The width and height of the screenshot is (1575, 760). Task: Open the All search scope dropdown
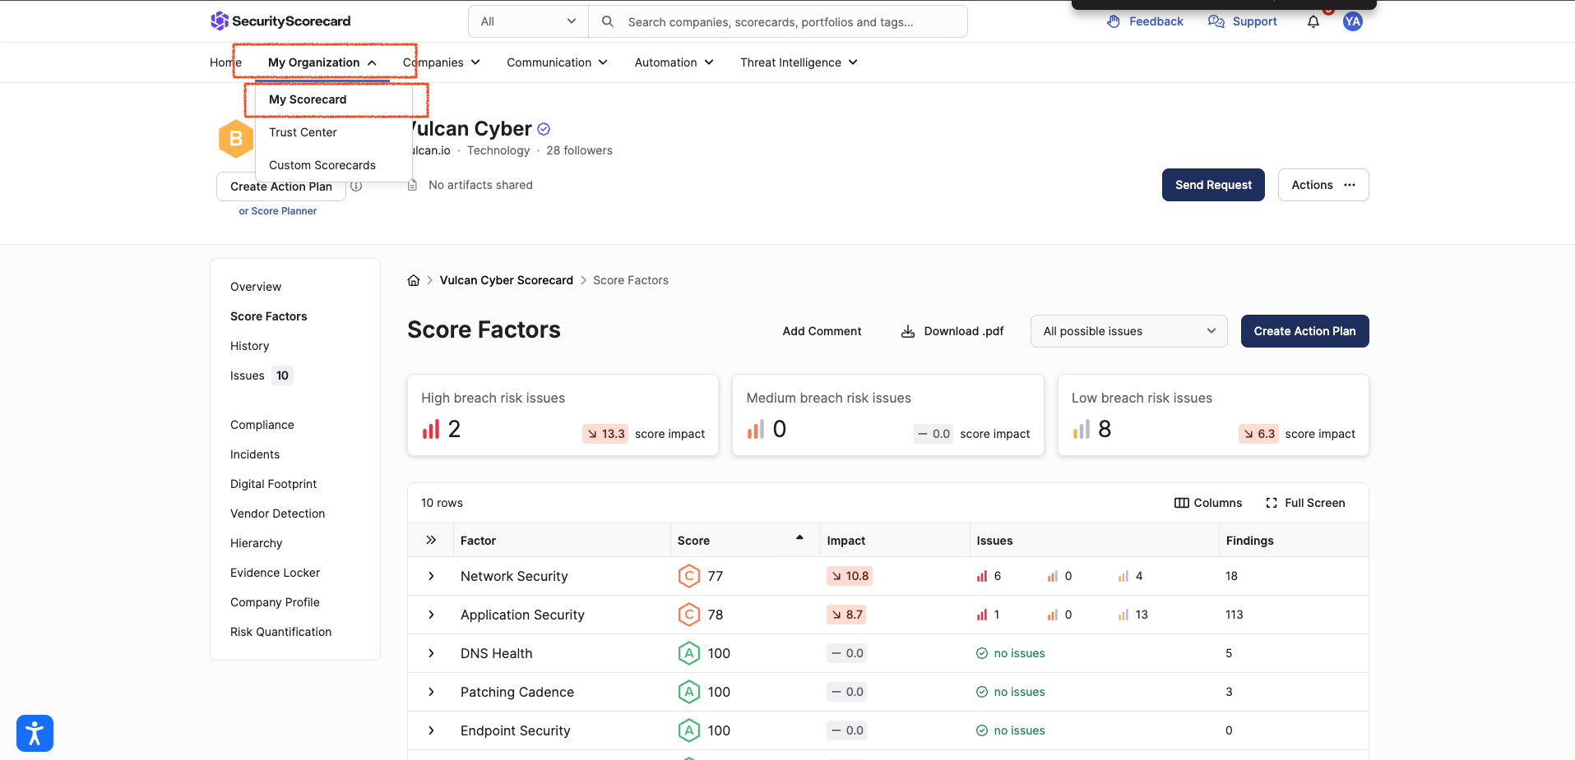click(x=528, y=21)
